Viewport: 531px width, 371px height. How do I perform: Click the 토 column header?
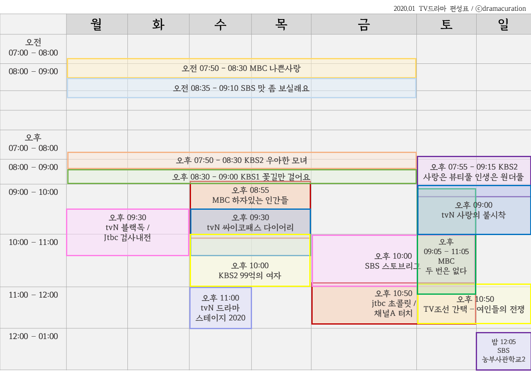tap(446, 24)
